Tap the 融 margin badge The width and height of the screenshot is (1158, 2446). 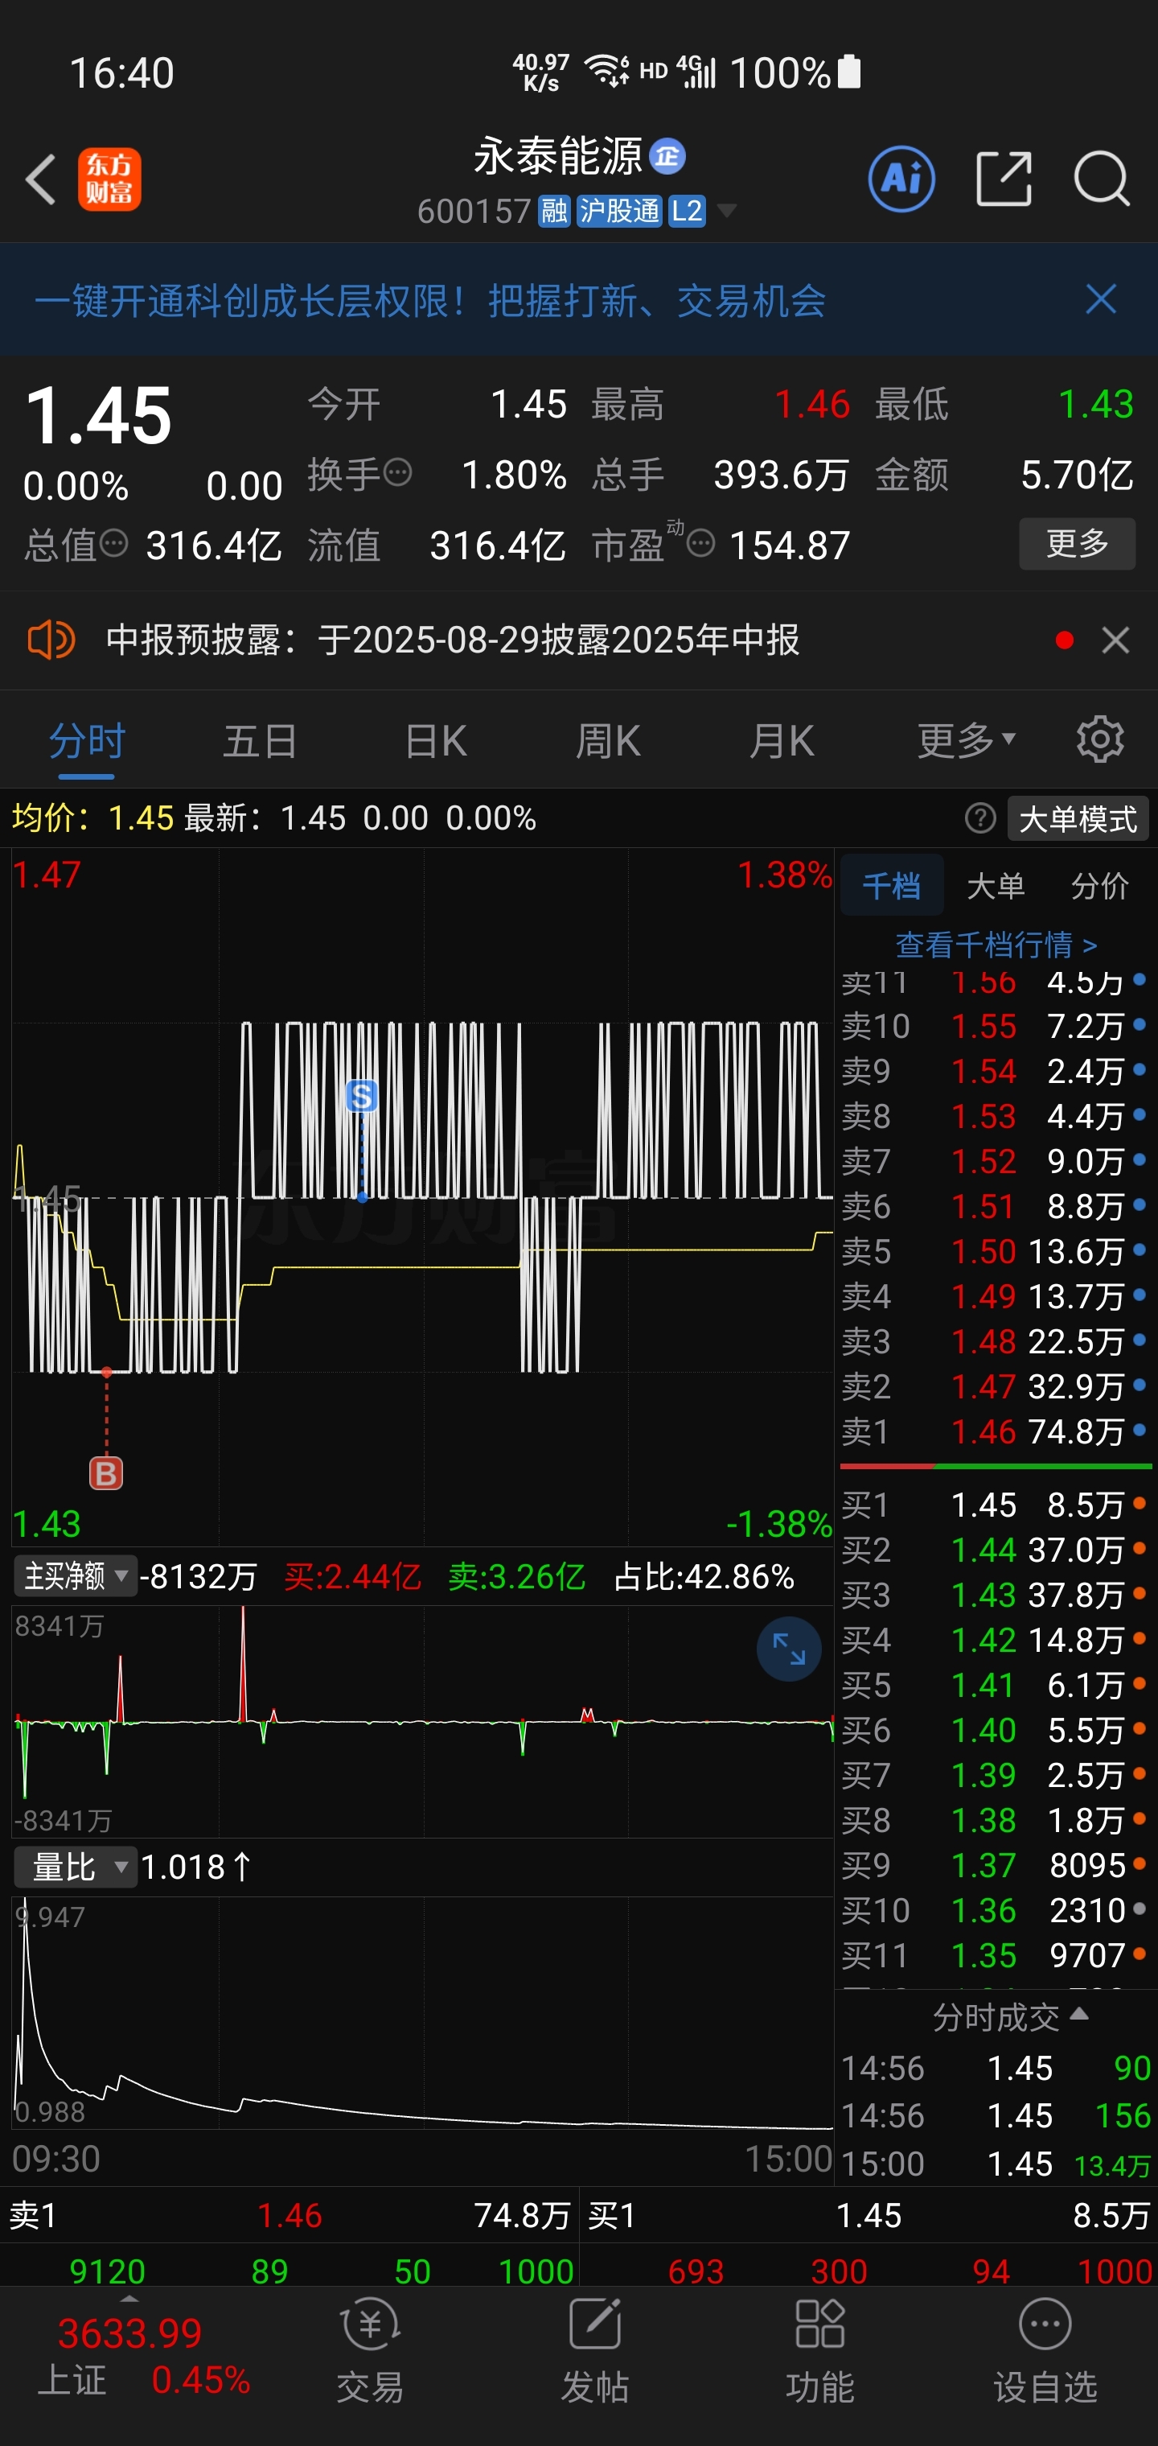[x=554, y=211]
